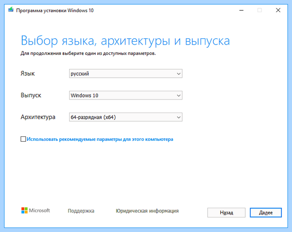Click the label 'Архитектура'
This screenshot has width=292, height=232.
(38, 117)
